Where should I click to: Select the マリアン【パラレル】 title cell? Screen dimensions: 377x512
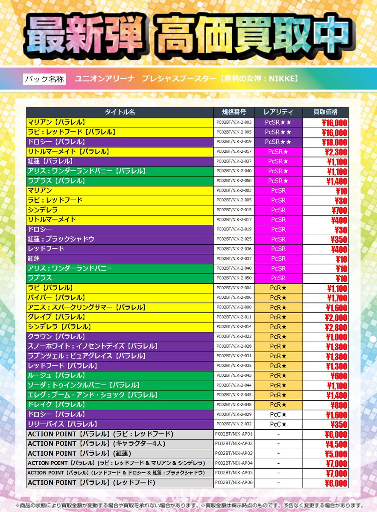click(x=120, y=122)
